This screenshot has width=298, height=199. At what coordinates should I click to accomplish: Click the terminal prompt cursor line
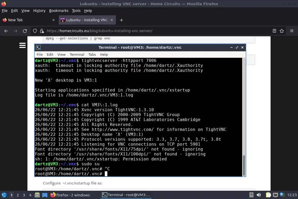pyautogui.click(x=71, y=174)
